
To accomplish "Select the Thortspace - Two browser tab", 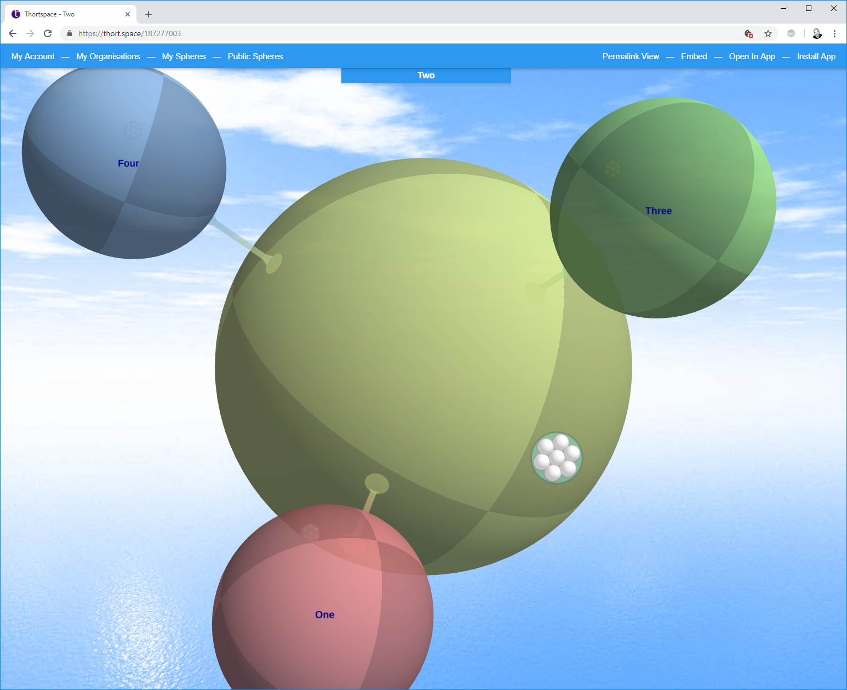I will pos(71,14).
